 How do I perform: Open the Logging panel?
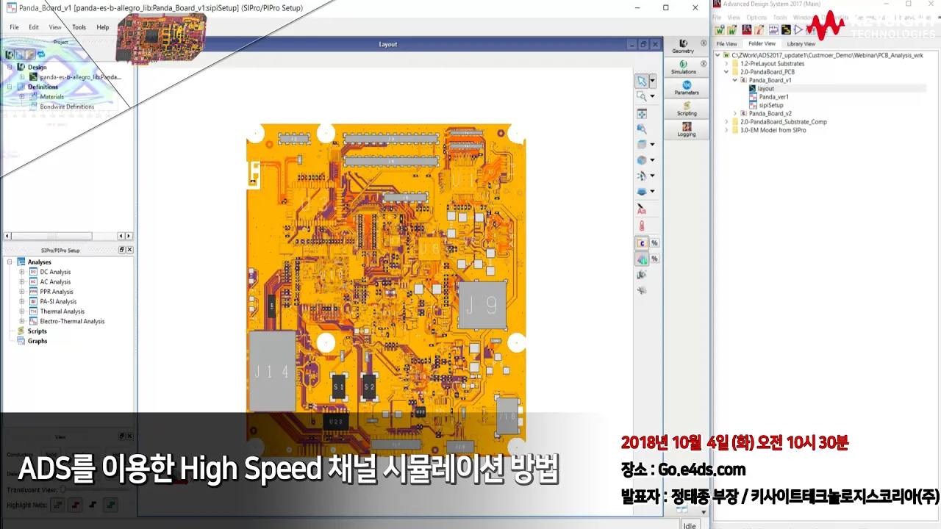(x=687, y=129)
